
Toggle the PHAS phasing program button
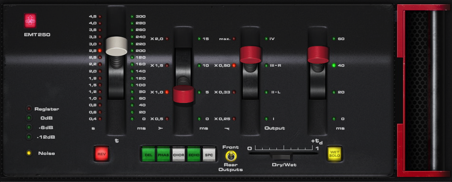tap(164, 154)
